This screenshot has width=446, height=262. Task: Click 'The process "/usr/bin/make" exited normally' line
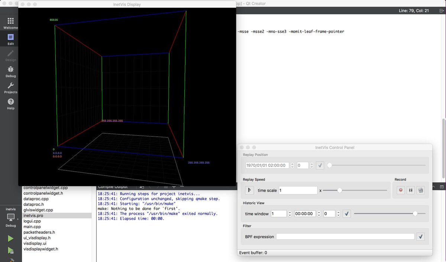(158, 214)
